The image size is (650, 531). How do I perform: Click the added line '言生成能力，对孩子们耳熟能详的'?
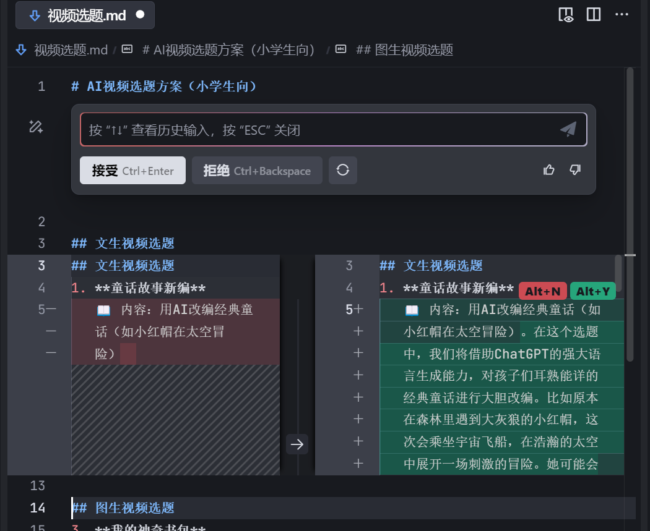[501, 376]
